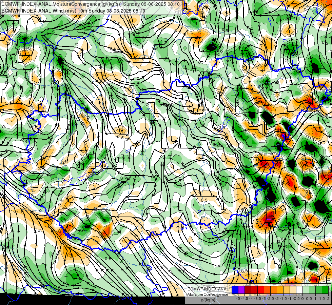
Task: Click the orange swatch between -2.5 and -2
Action: point(274,290)
